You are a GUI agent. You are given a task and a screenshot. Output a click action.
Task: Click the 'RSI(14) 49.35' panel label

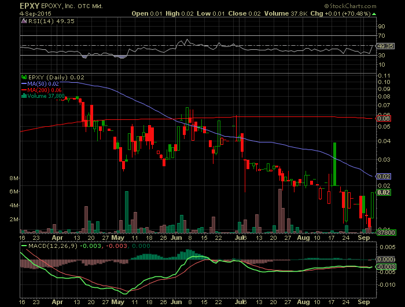51,21
